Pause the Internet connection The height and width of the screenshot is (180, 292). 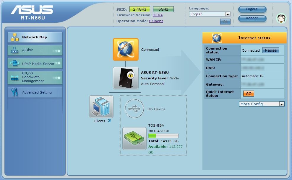click(x=270, y=50)
